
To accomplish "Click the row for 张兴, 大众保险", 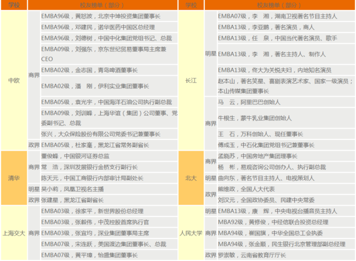I will tap(109, 134).
